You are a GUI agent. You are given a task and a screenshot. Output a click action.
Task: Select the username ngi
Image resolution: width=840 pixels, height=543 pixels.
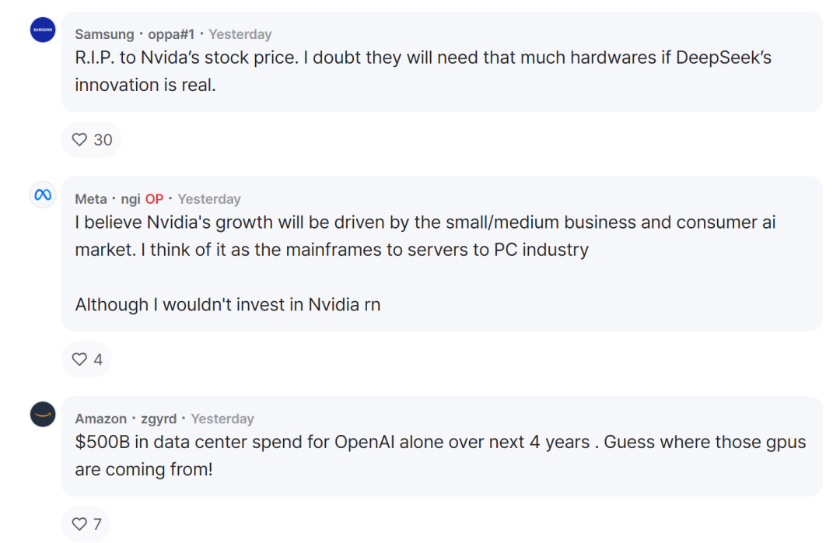click(131, 199)
